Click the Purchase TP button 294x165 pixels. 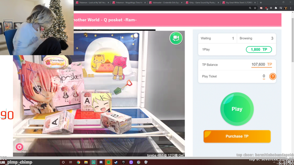pos(237,137)
